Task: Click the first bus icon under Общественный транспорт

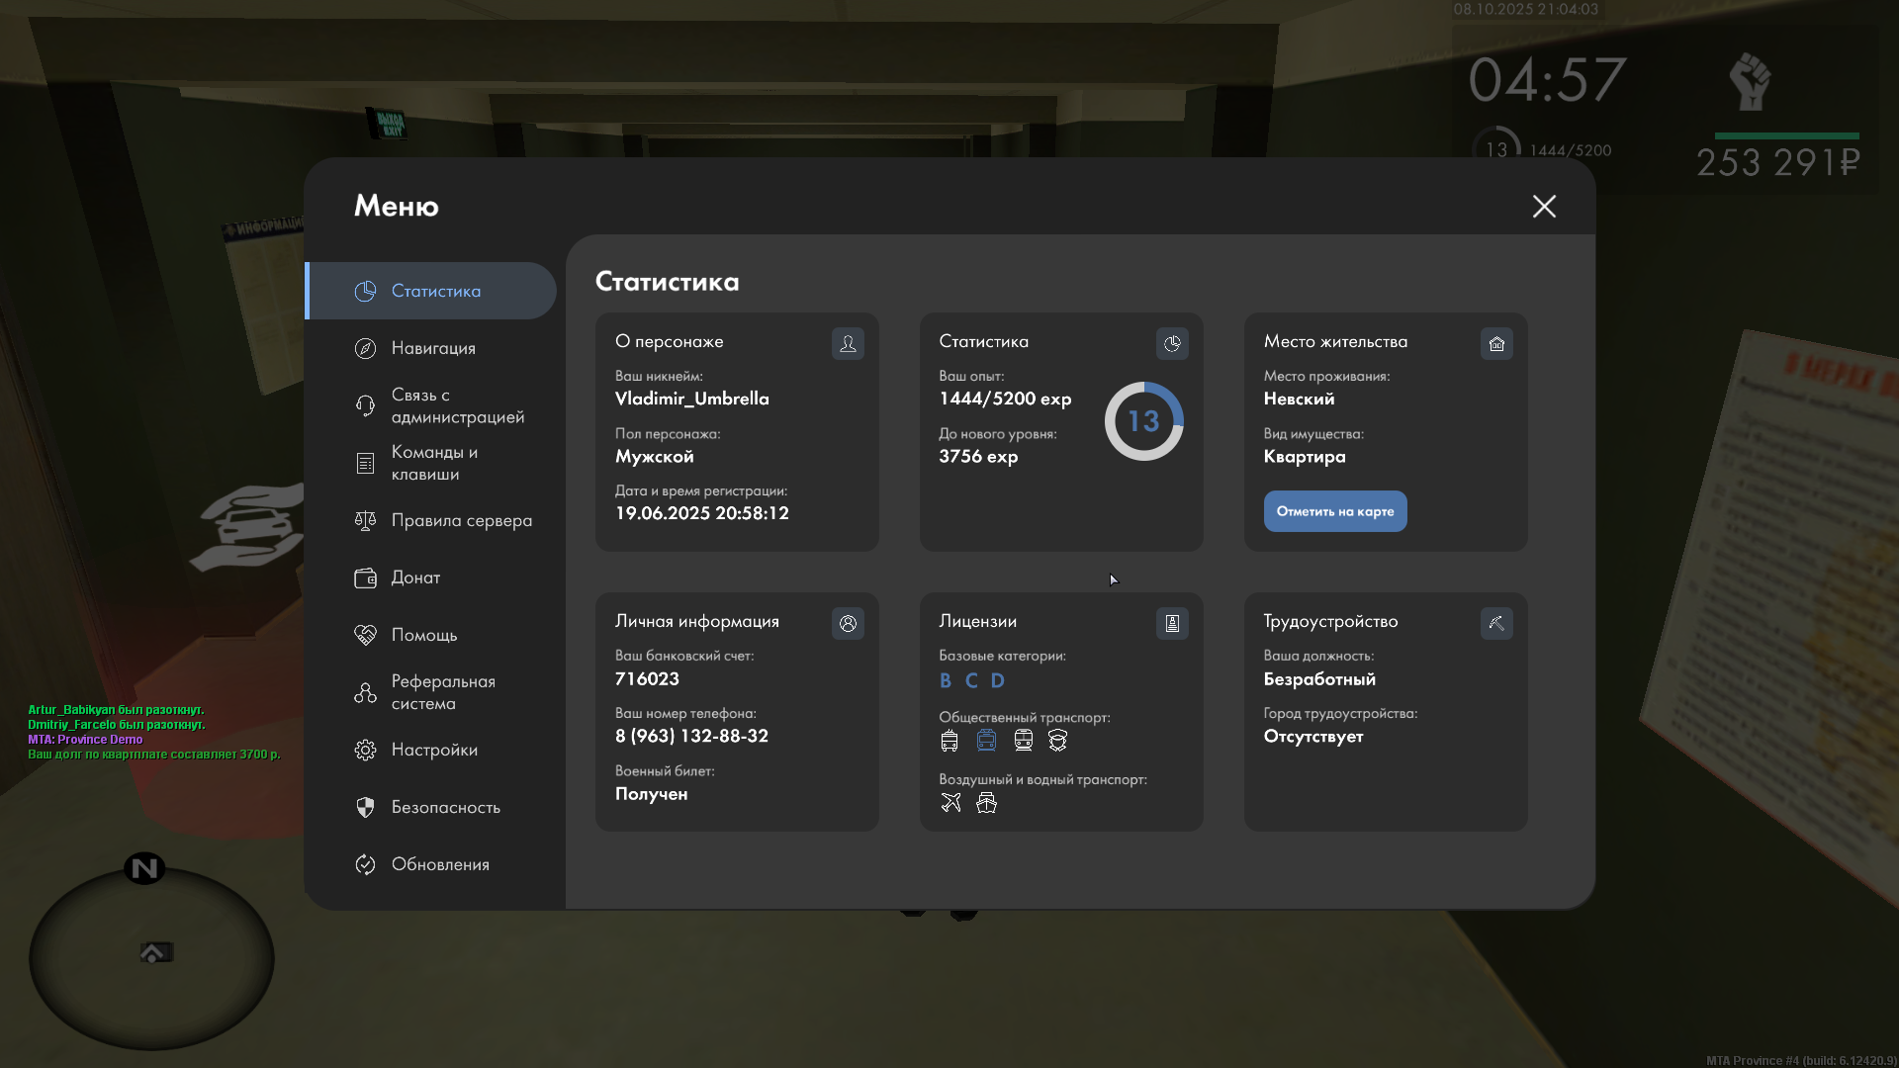Action: click(949, 741)
